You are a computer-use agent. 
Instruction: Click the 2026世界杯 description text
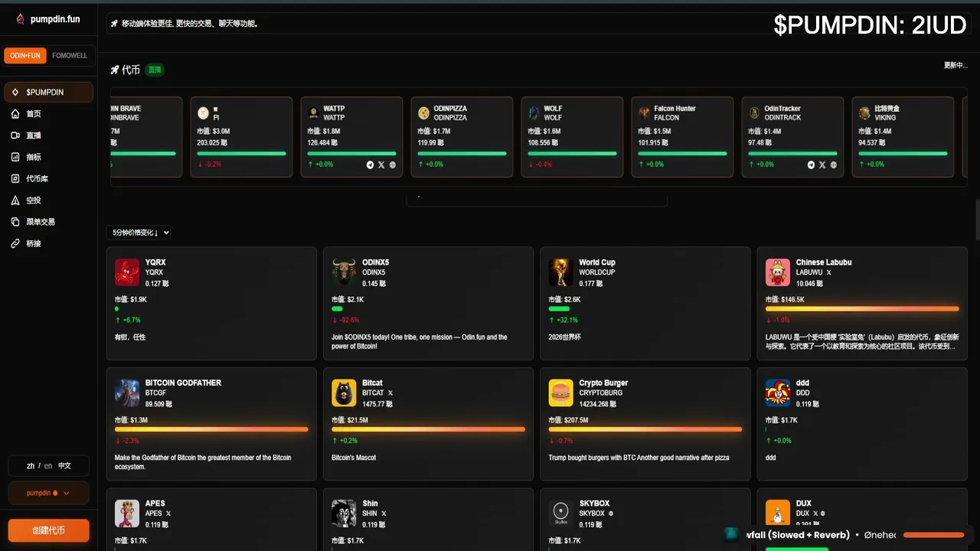pos(565,337)
